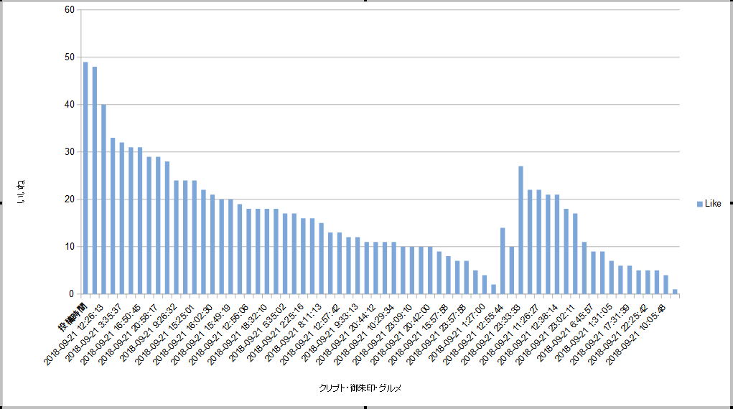Click the 0 label on the y-axis
Viewport: 733px width, 409px height.
[70, 293]
